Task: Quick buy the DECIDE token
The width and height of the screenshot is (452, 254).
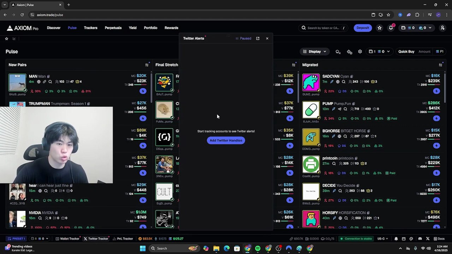Action: coord(436,200)
